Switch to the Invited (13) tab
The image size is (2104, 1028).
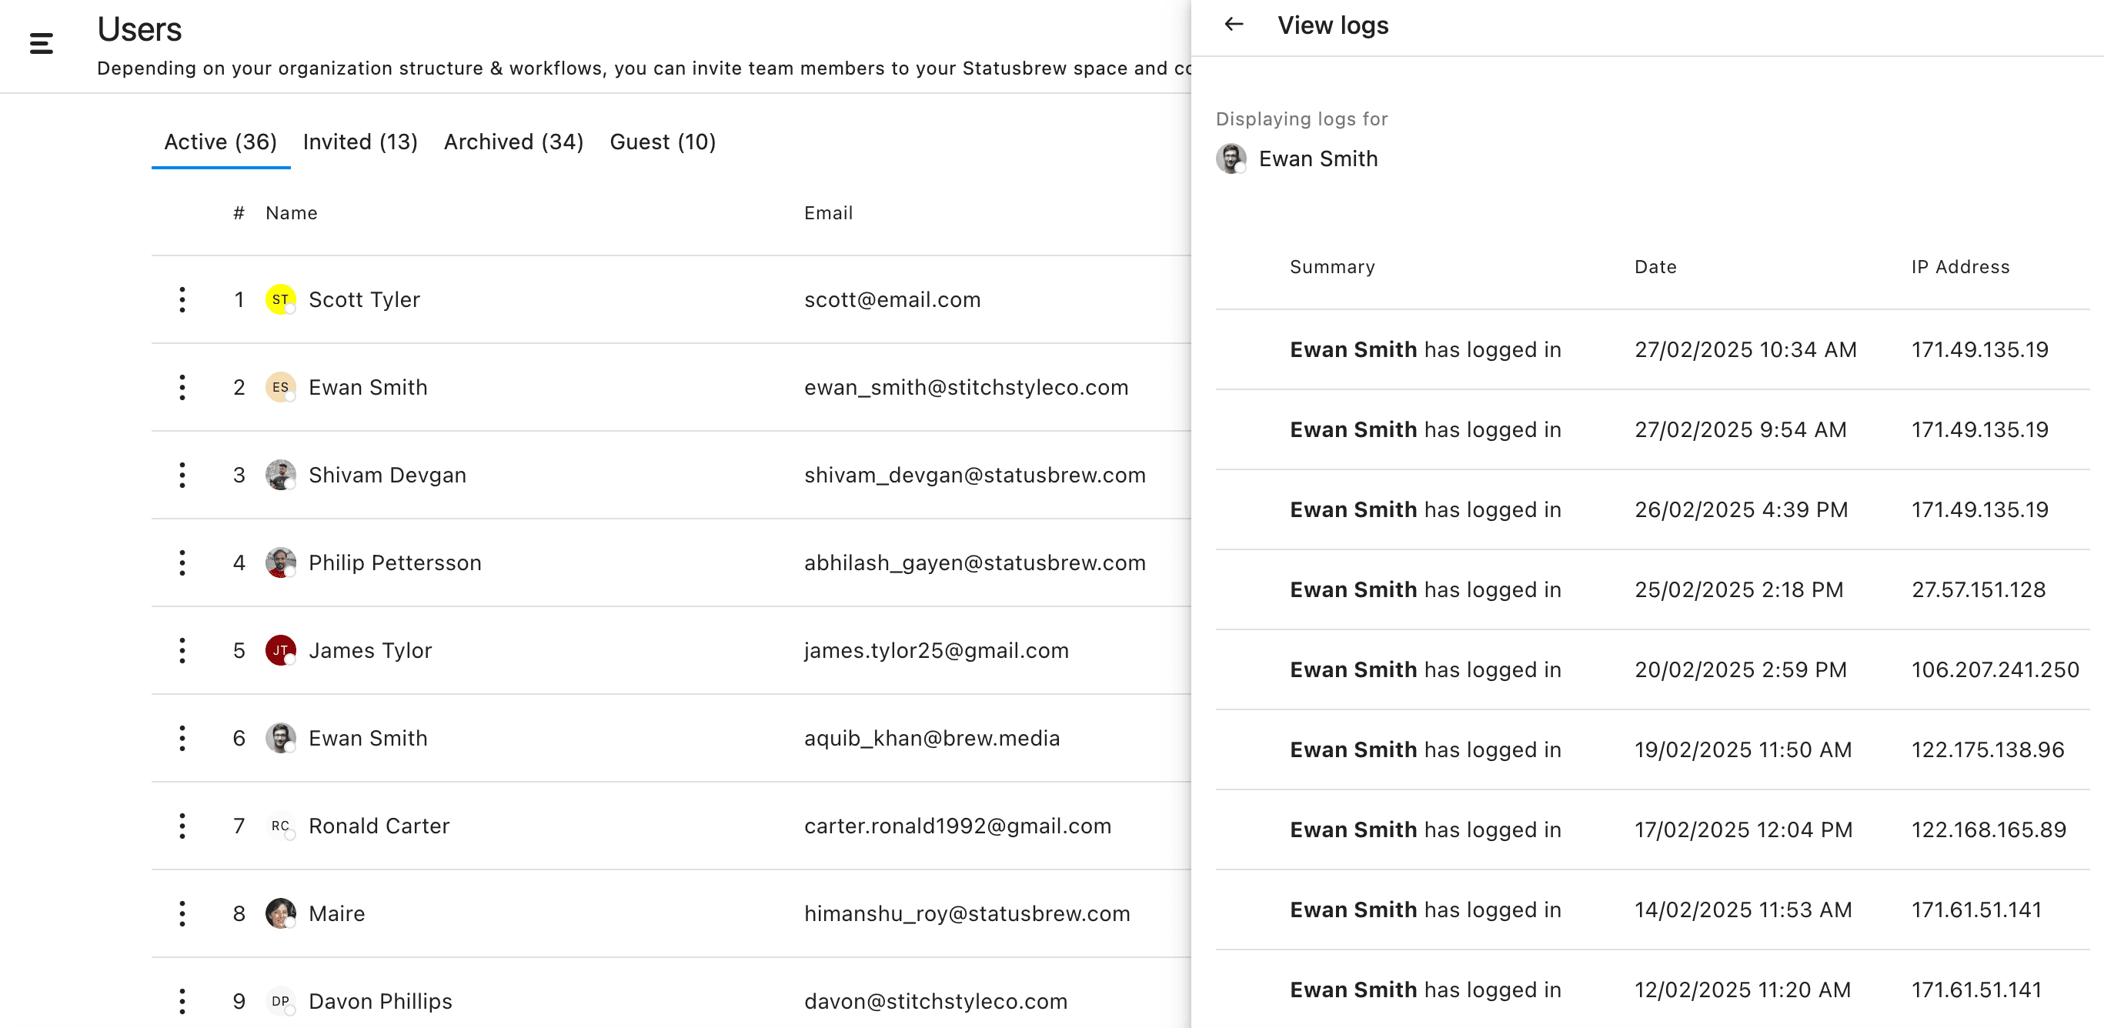pyautogui.click(x=360, y=142)
